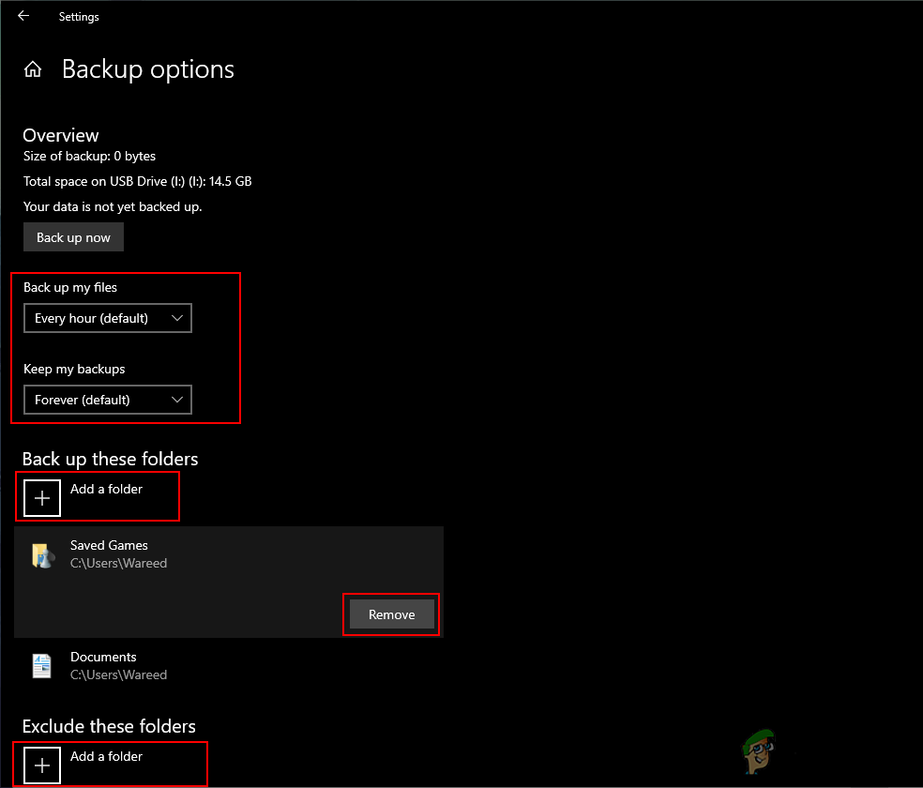This screenshot has height=788, width=923.
Task: Click the mascot graphic near the bottom right
Action: point(758,750)
